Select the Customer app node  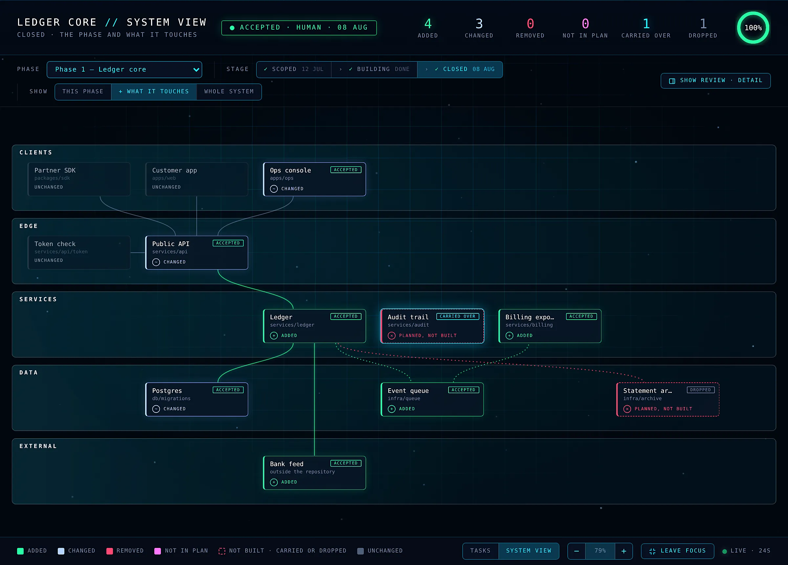[x=197, y=179]
